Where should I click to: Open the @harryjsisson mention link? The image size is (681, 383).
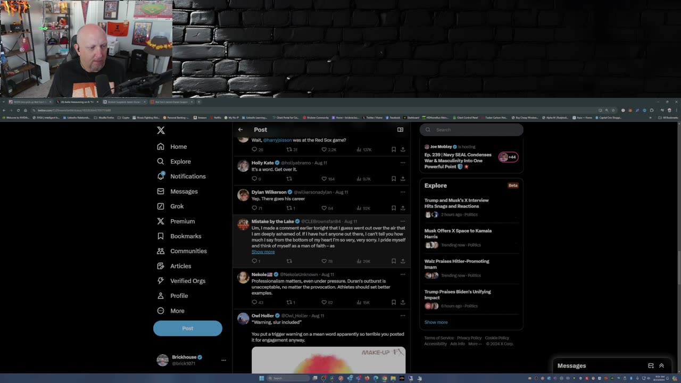277,140
